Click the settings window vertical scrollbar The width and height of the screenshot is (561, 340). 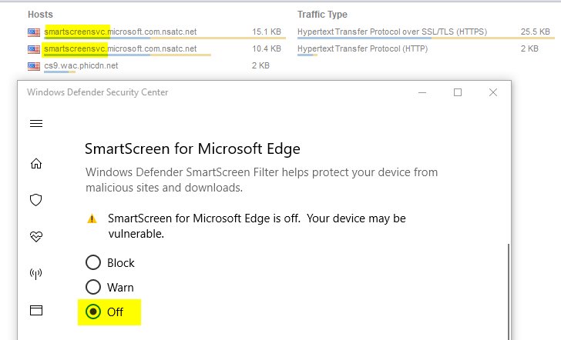[507, 292]
